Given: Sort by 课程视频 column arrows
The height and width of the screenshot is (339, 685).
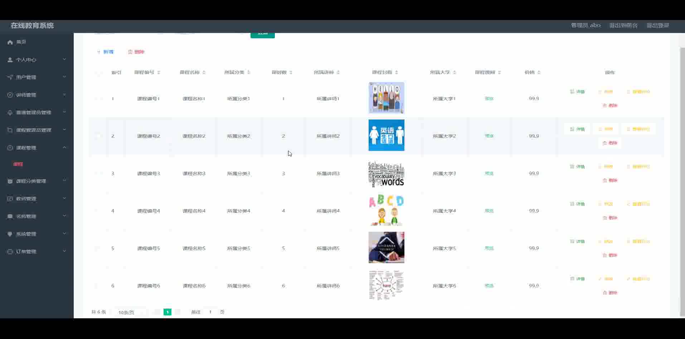Looking at the screenshot, I should (x=500, y=73).
